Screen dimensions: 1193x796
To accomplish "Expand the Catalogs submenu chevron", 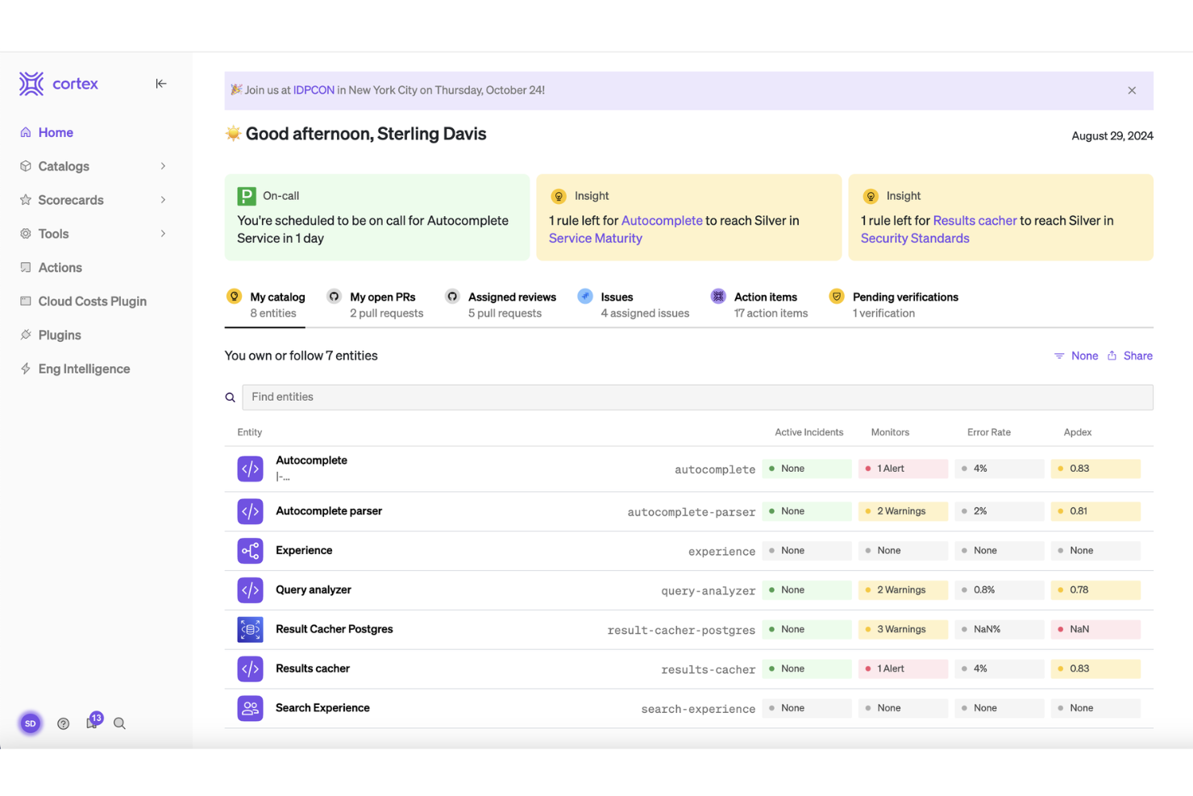I will [x=163, y=166].
